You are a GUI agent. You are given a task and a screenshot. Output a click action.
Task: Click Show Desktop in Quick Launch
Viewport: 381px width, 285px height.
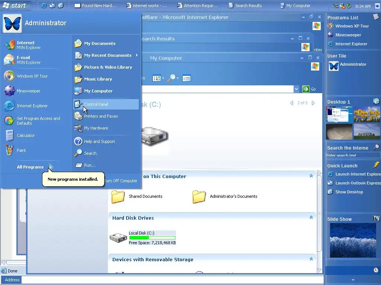pos(345,192)
